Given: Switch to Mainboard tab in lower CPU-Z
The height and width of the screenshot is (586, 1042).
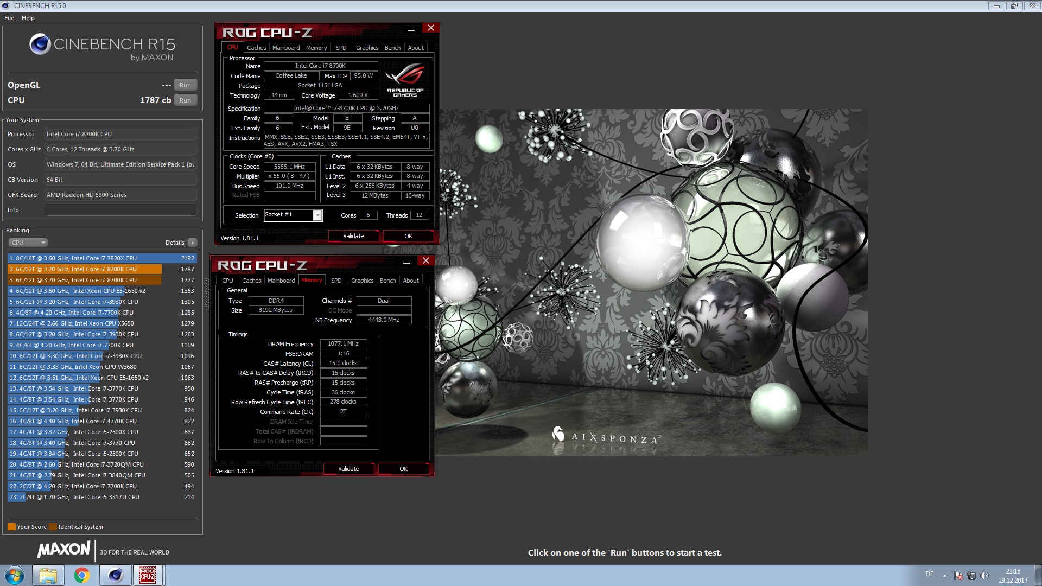Looking at the screenshot, I should pos(281,281).
